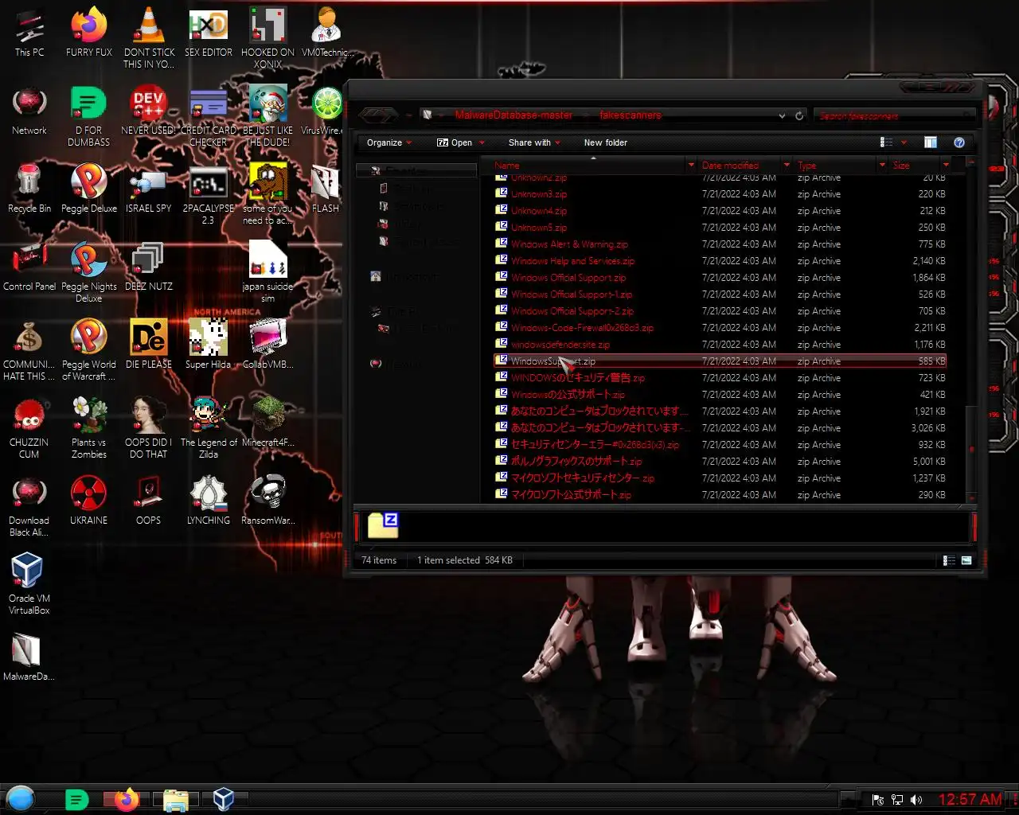Expand the address bar history dropdown
Screen dimensions: 1019x815
[783, 115]
